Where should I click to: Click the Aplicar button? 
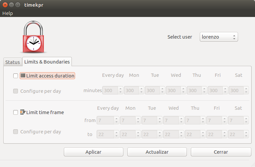[x=93, y=152]
